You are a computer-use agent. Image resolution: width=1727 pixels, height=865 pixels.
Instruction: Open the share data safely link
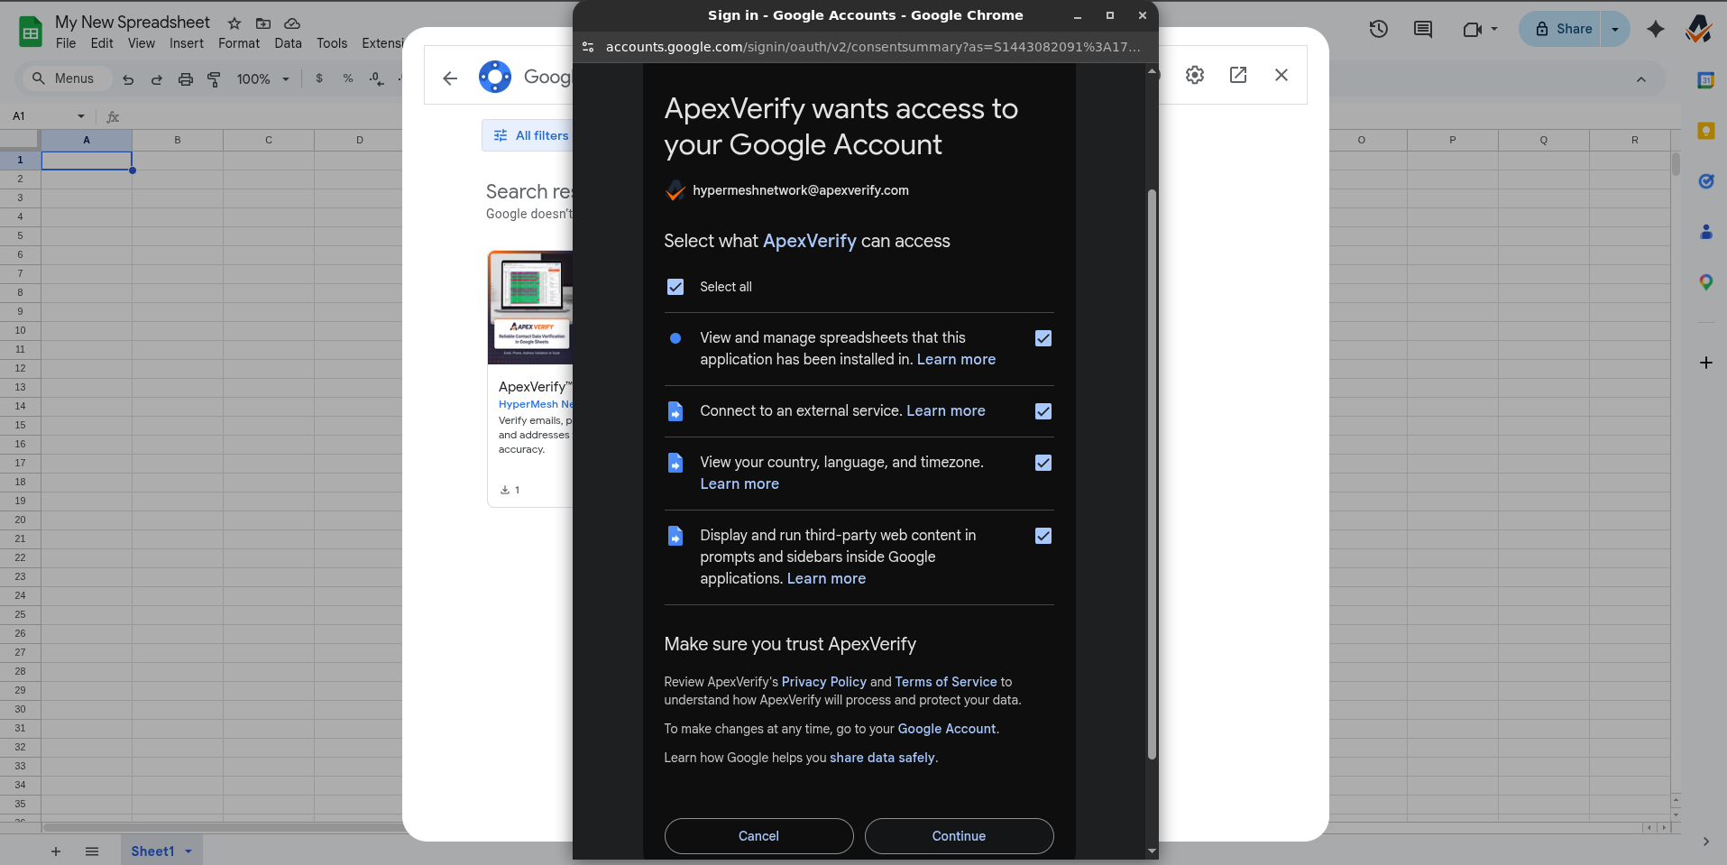click(882, 758)
